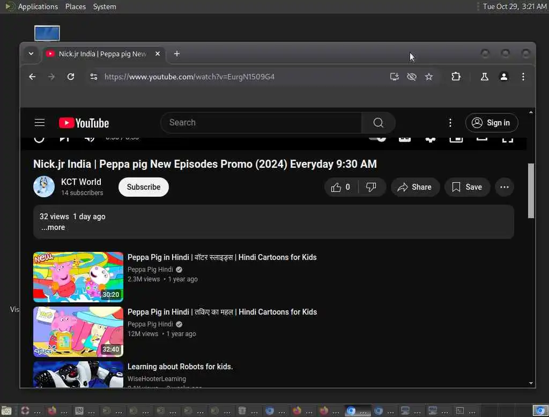
Task: Click the player next video button
Action: click(x=64, y=140)
